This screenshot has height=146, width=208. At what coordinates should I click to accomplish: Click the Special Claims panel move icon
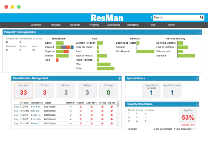pyautogui.click(x=197, y=78)
